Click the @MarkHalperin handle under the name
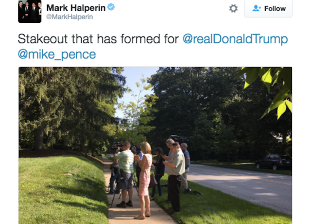 [x=69, y=17]
